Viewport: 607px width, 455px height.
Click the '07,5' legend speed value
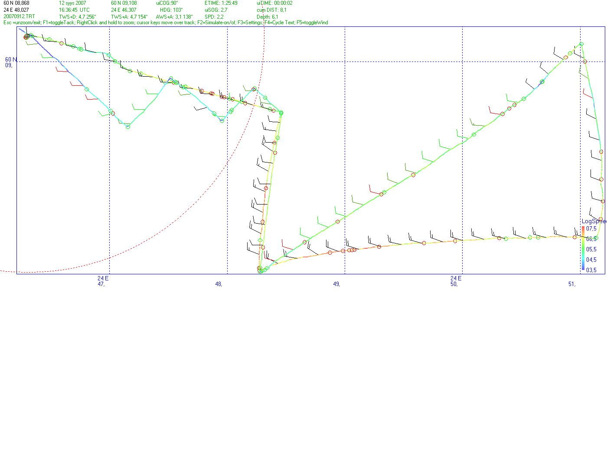coord(591,228)
